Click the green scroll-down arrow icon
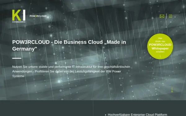The height and width of the screenshot is (116, 186). point(172,90)
